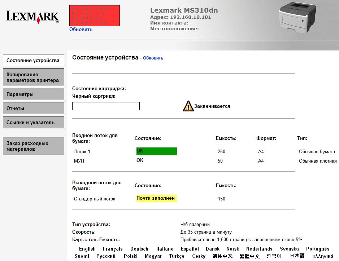Switch language to Polski
The width and height of the screenshot is (339, 261).
point(131,256)
